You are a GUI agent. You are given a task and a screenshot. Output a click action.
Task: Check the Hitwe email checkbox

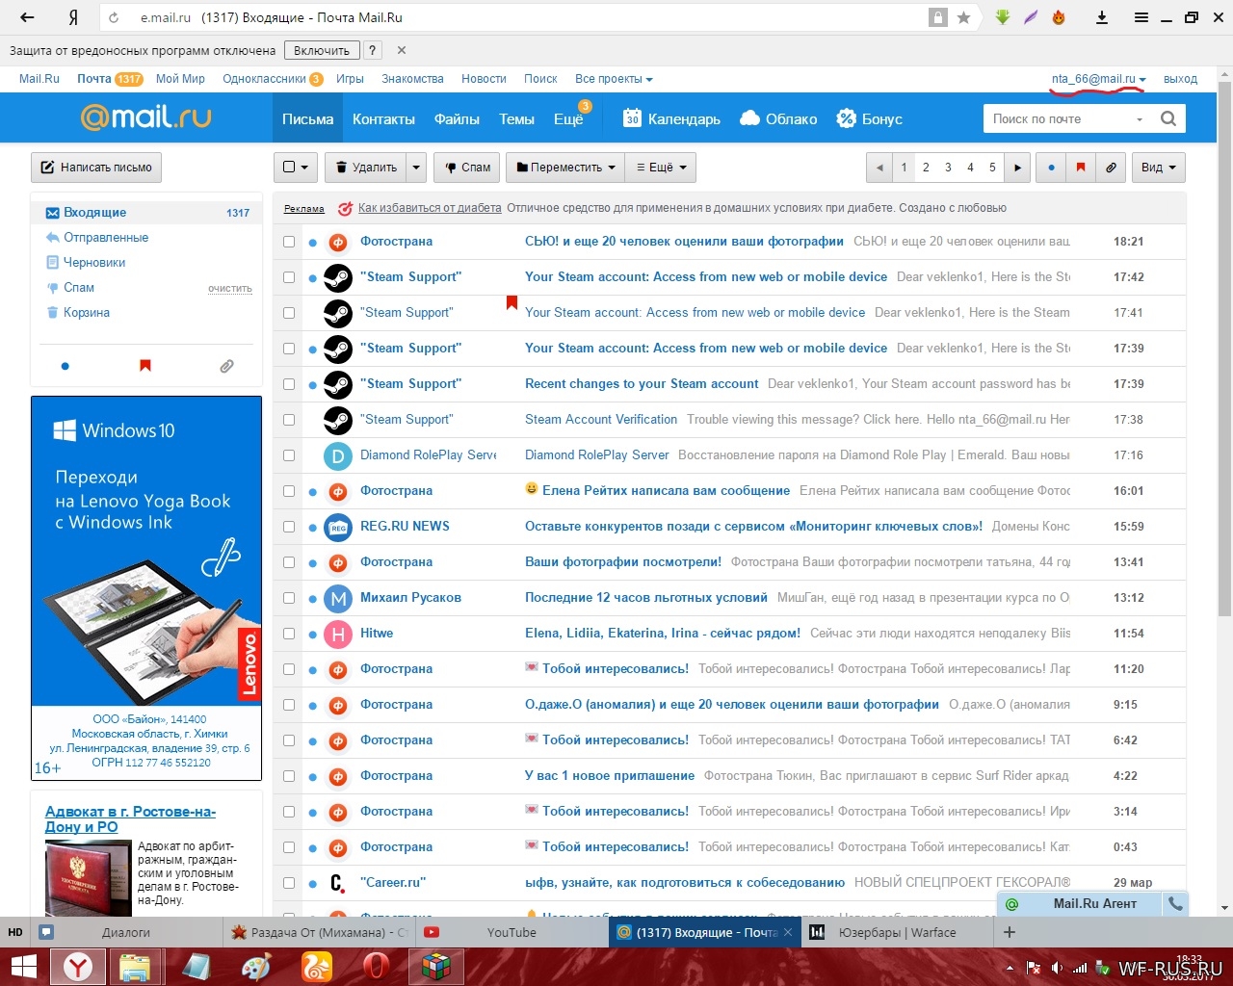coord(289,634)
